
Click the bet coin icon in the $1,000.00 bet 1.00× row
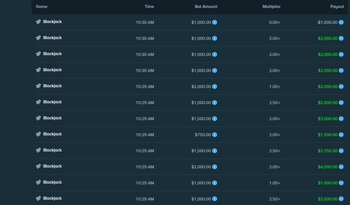coord(214,183)
